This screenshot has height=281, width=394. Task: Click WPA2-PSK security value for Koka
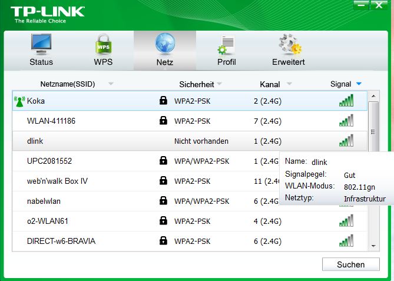pos(192,101)
